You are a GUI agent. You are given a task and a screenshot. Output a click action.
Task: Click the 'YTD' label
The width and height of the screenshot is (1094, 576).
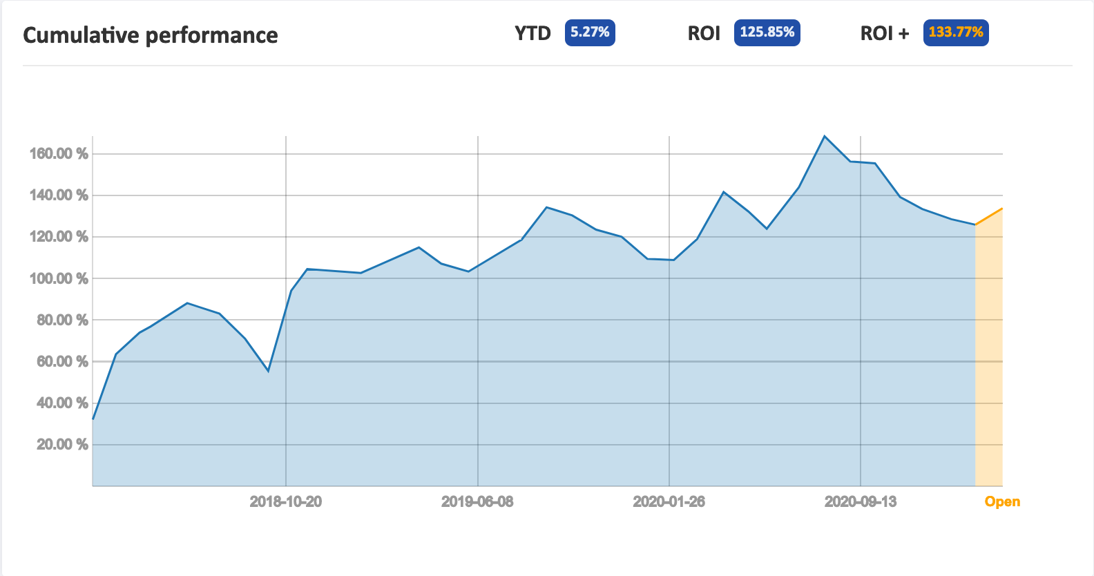point(532,33)
